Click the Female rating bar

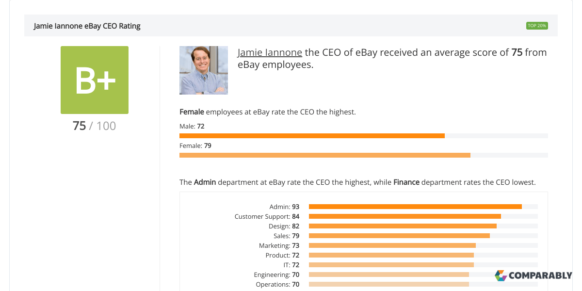(325, 155)
